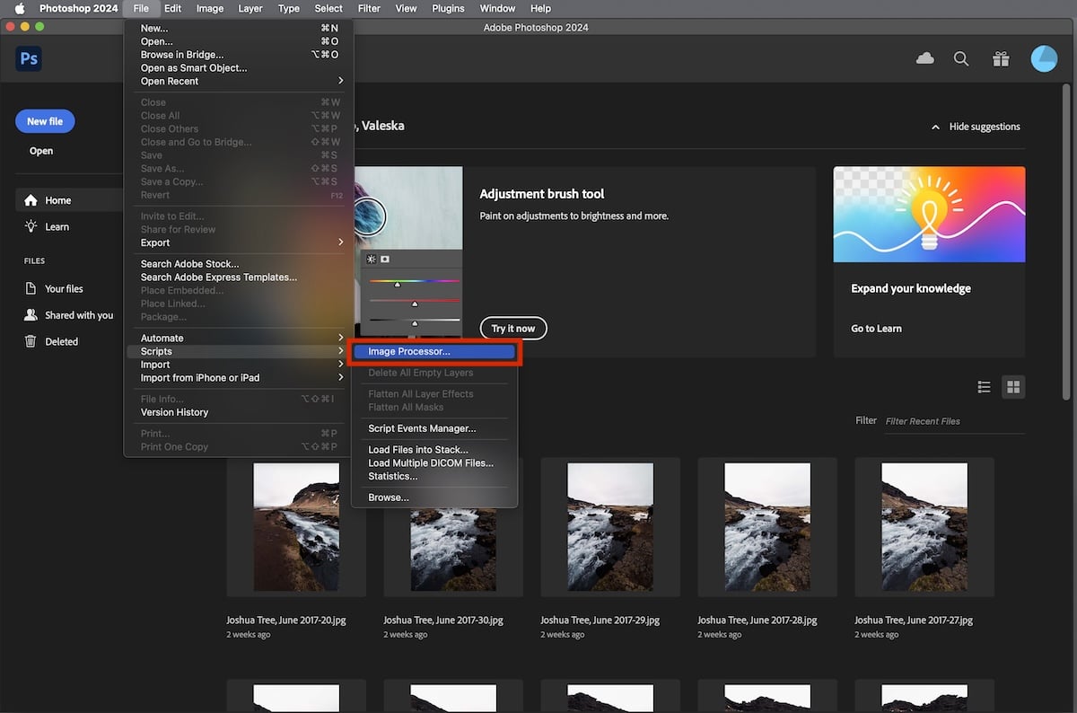This screenshot has width=1077, height=713.
Task: Switch to grid view of recent files
Action: [1013, 386]
